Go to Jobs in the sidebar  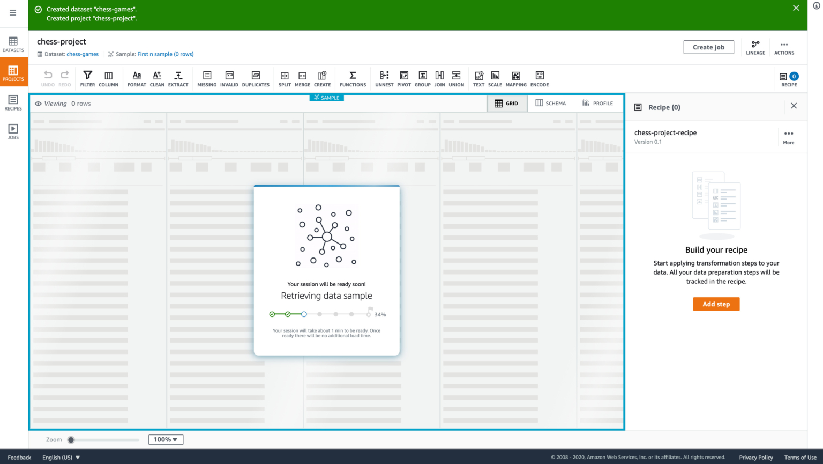point(13,131)
